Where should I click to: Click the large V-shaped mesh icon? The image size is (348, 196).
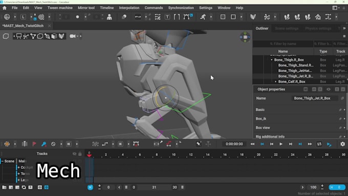click(253, 17)
